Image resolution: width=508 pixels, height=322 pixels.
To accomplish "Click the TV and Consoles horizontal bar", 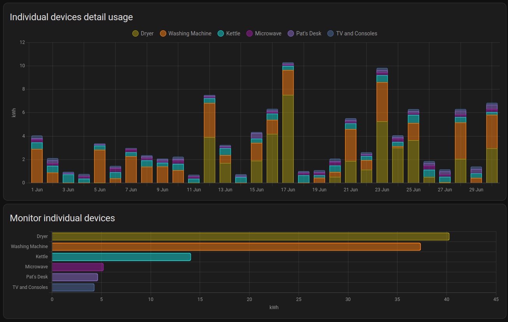I will [x=73, y=287].
